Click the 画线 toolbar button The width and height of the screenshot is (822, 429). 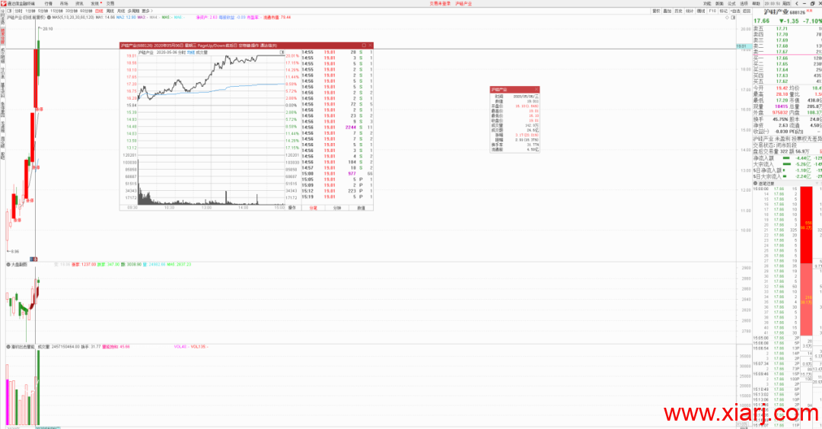coord(701,11)
